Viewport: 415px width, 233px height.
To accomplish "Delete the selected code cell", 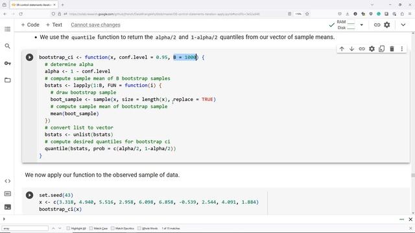I will [392, 49].
